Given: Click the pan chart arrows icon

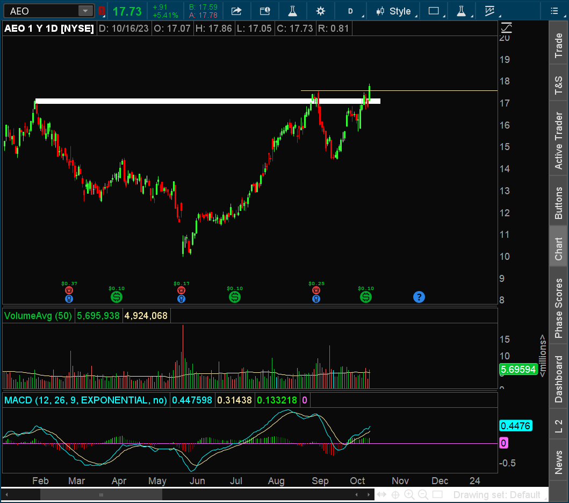Looking at the screenshot, I should click(381, 494).
